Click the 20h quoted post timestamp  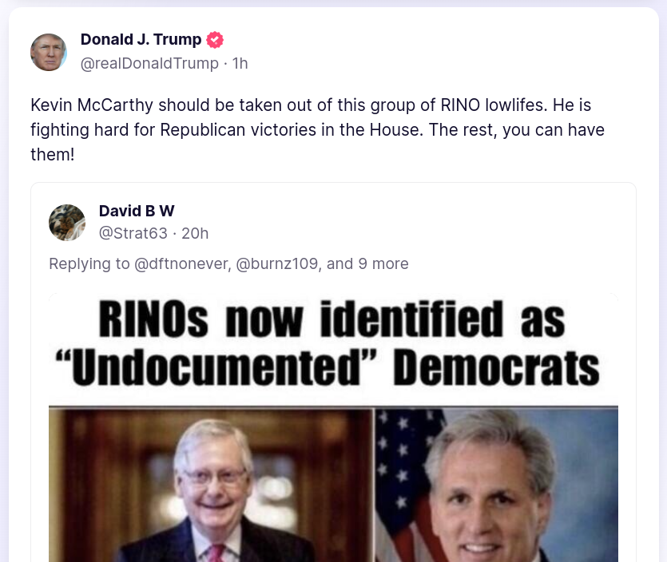(195, 233)
